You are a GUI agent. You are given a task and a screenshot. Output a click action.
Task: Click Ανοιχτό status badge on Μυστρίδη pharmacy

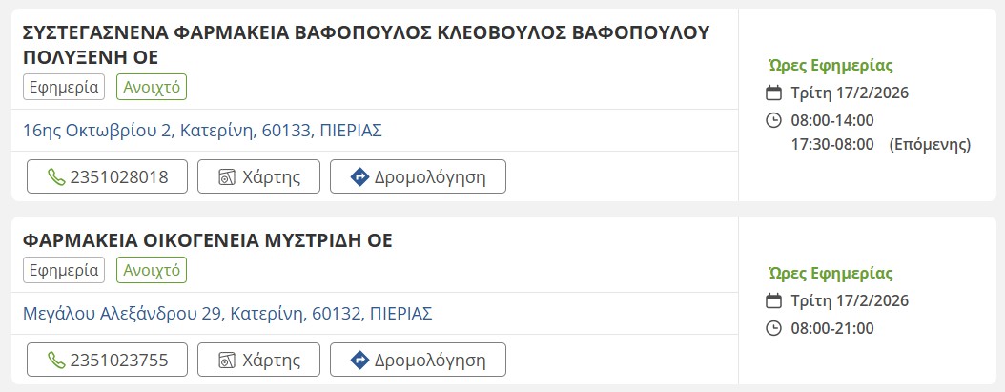152,271
